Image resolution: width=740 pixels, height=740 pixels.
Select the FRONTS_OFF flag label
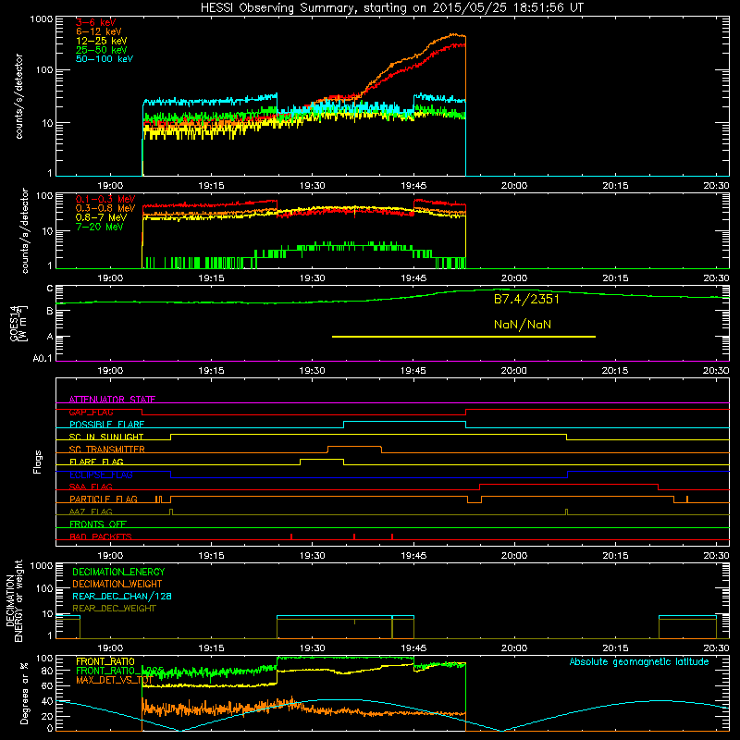(x=98, y=524)
